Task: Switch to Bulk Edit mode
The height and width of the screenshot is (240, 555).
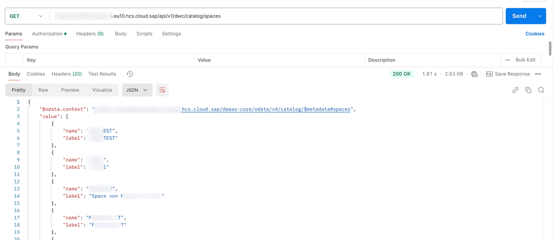Action: click(526, 60)
